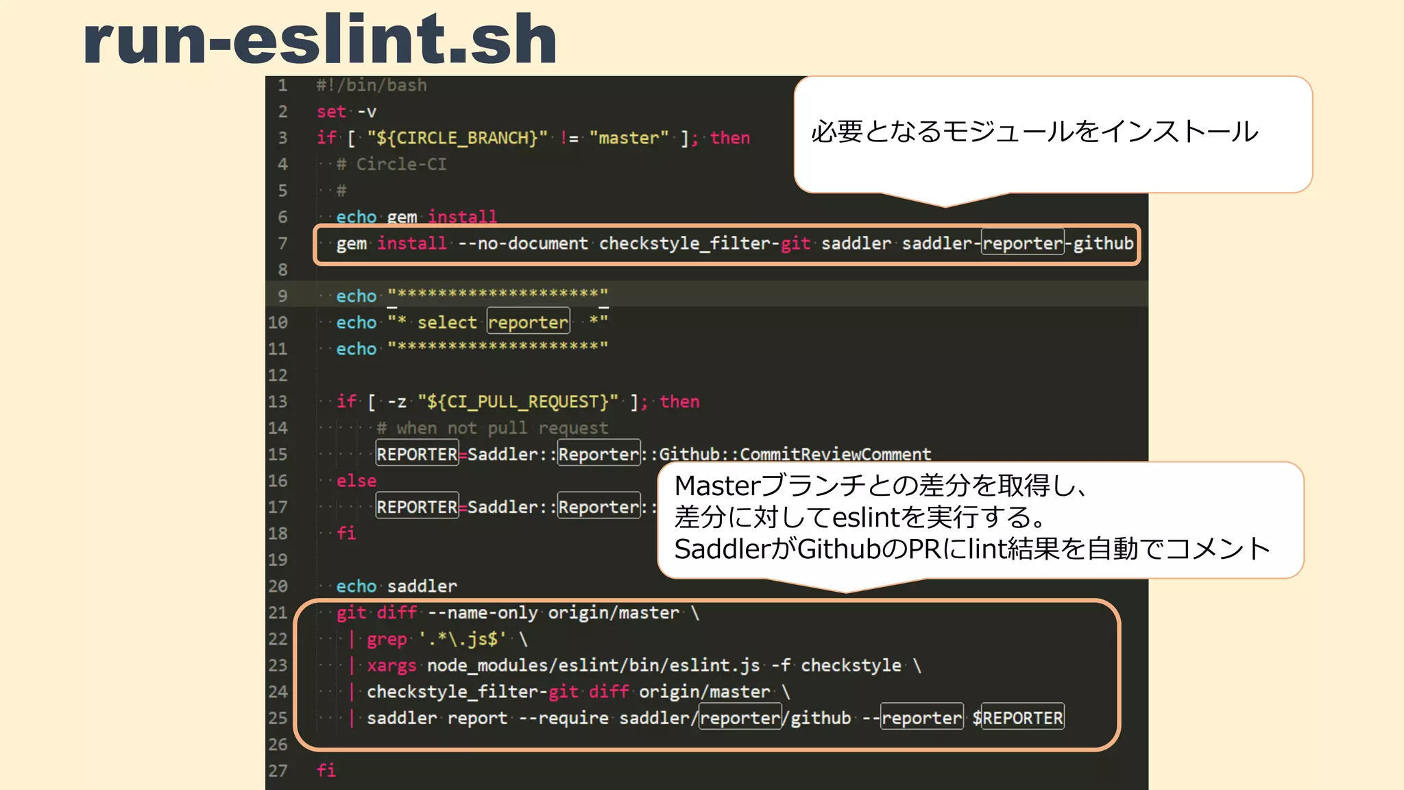Click the 'set -v' line
This screenshot has height=790, width=1404.
(x=346, y=111)
